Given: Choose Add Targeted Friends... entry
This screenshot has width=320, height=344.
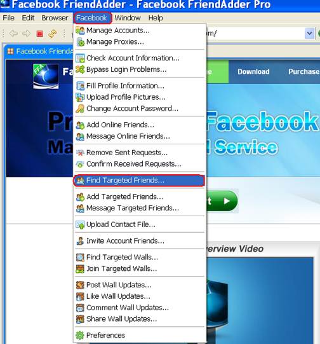Looking at the screenshot, I should click(x=140, y=196).
